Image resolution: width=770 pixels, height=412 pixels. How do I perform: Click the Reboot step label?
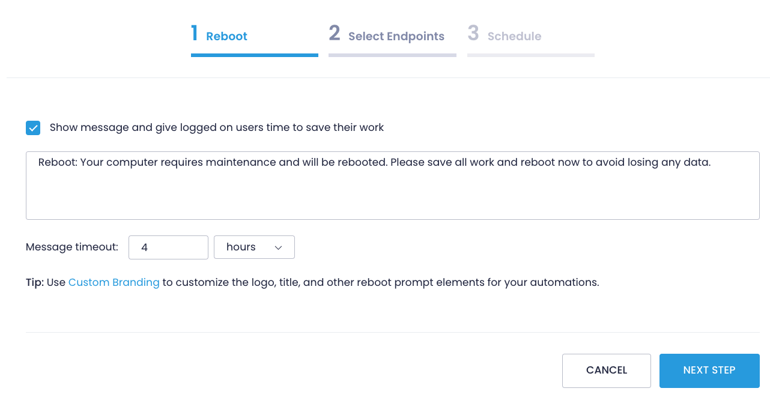tap(226, 37)
